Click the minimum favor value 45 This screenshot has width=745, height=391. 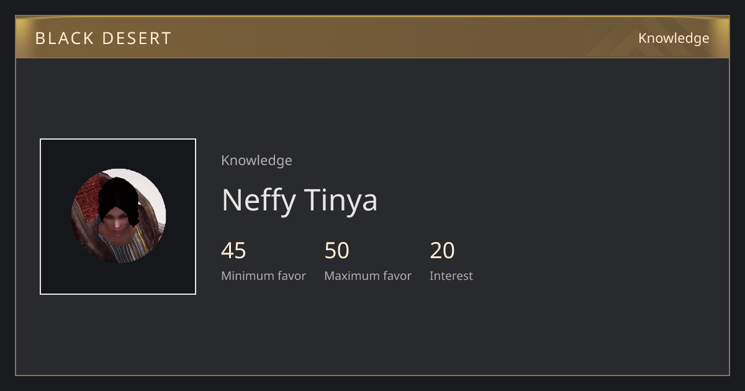234,251
